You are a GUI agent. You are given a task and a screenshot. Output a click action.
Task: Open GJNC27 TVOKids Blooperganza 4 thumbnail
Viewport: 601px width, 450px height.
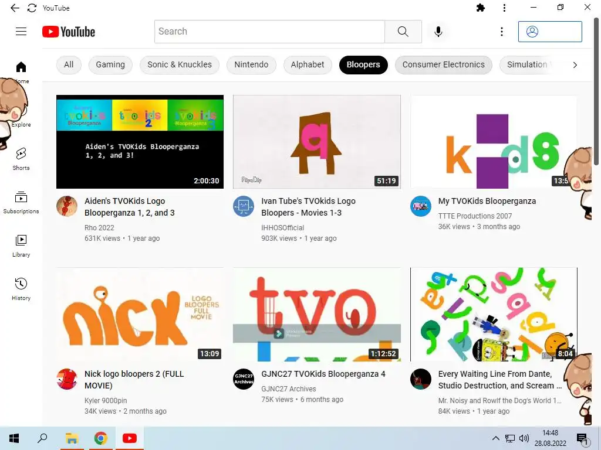(x=316, y=315)
